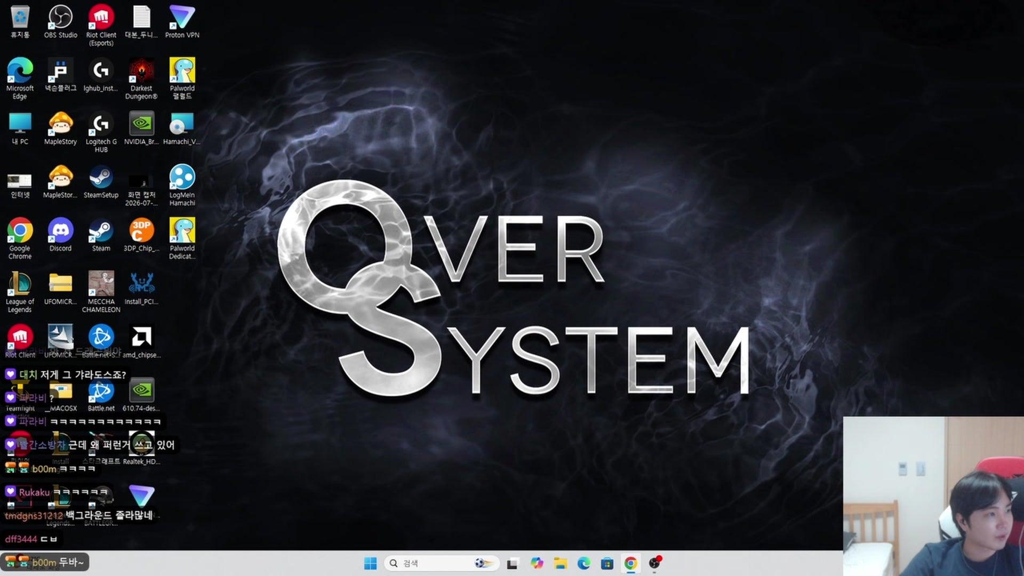The height and width of the screenshot is (576, 1024).
Task: Open the OBS Studio desktop shortcut
Action: pyautogui.click(x=60, y=22)
